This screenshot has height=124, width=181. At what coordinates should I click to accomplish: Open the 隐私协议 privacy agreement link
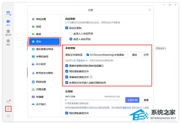(x=127, y=108)
